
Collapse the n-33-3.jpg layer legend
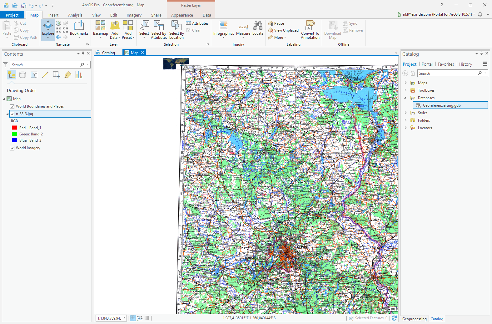7,114
